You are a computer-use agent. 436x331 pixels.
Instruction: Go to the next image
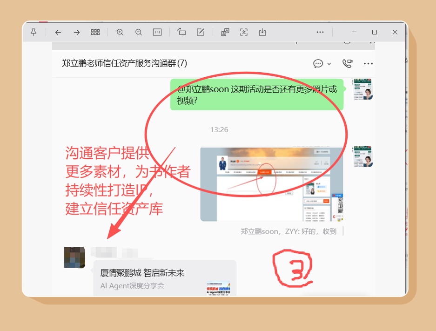pyautogui.click(x=77, y=32)
